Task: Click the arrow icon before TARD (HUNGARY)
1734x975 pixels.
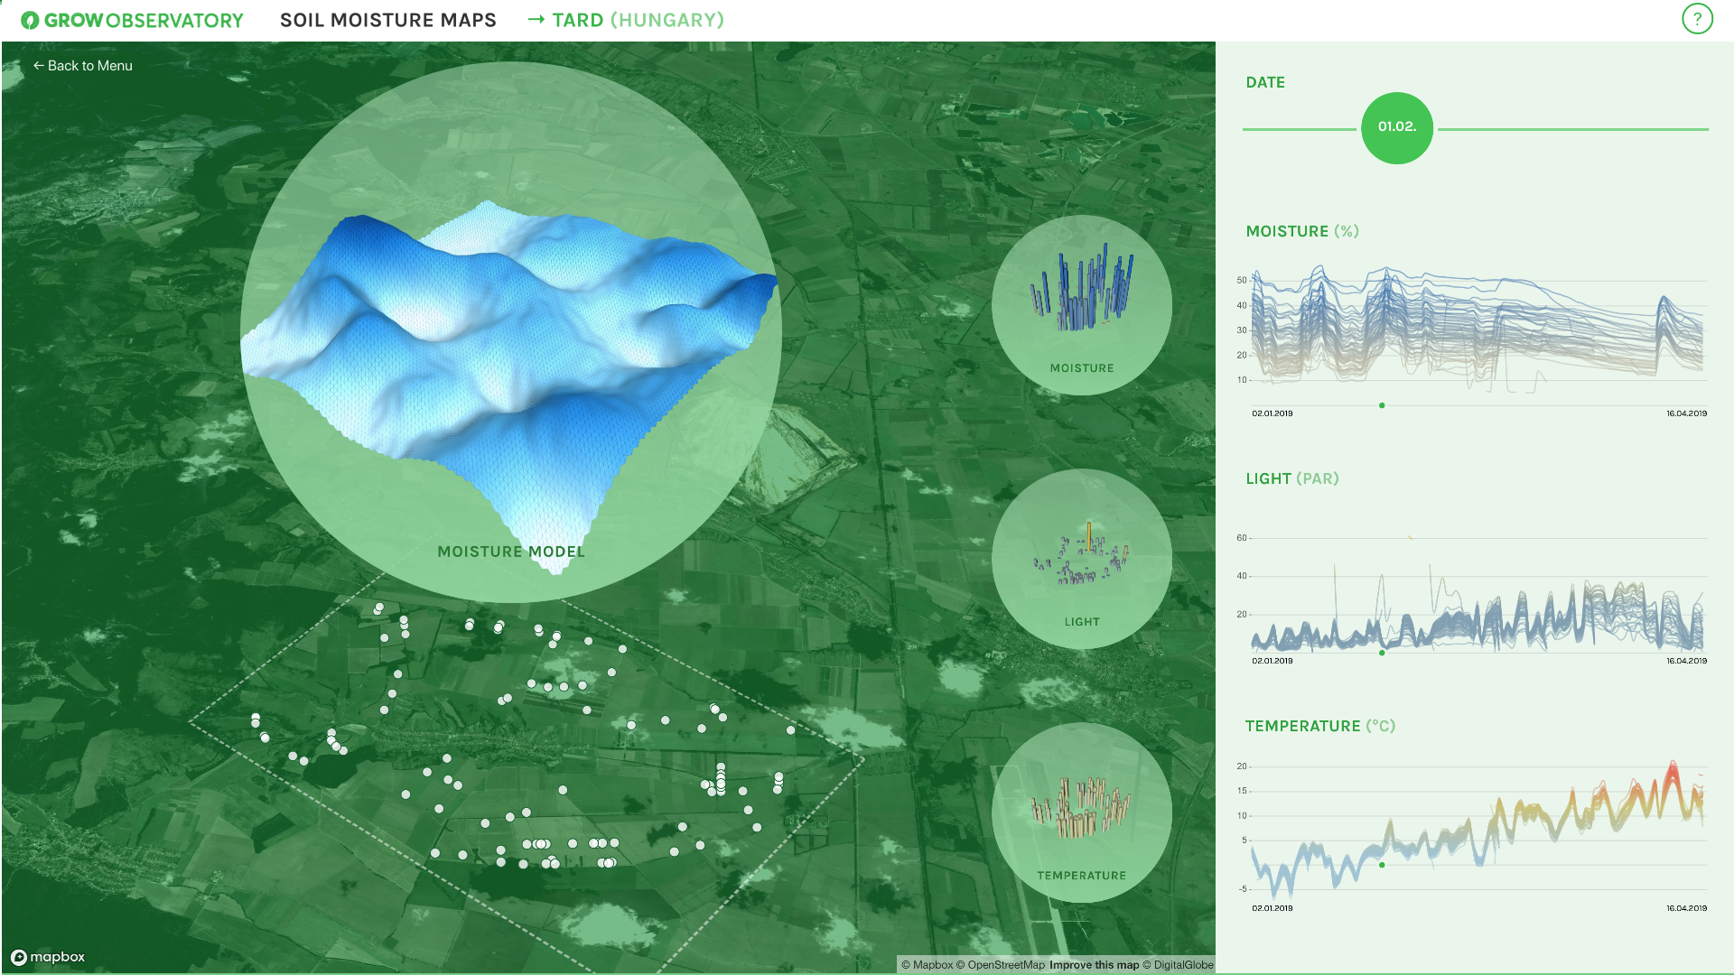Action: pos(536,19)
